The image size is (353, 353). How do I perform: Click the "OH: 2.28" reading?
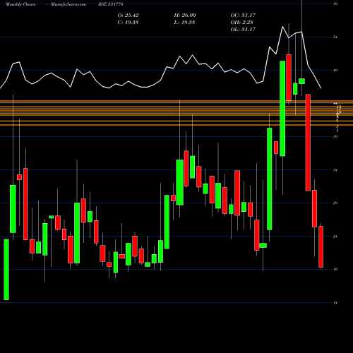(x=242, y=23)
